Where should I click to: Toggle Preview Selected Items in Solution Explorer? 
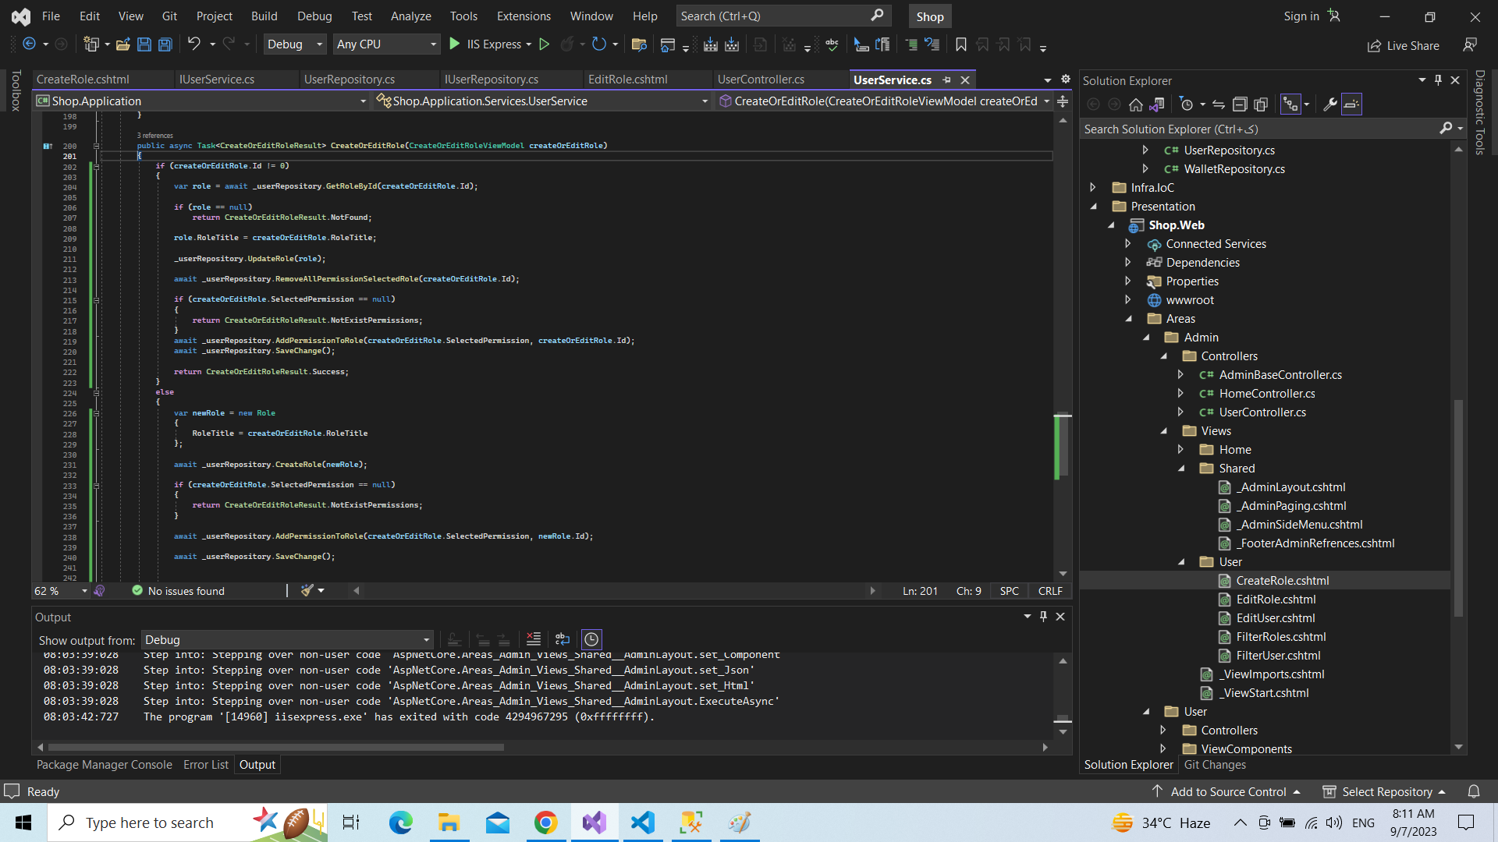[1351, 104]
